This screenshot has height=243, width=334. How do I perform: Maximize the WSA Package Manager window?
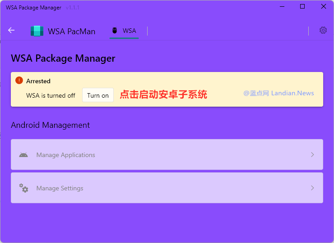[x=302, y=7]
